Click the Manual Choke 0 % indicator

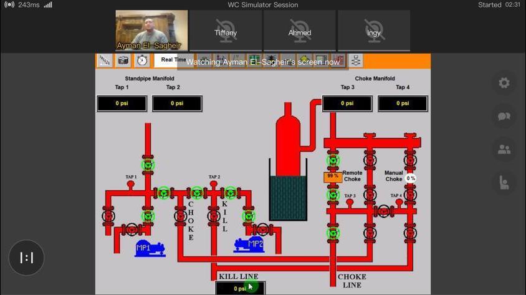(410, 178)
